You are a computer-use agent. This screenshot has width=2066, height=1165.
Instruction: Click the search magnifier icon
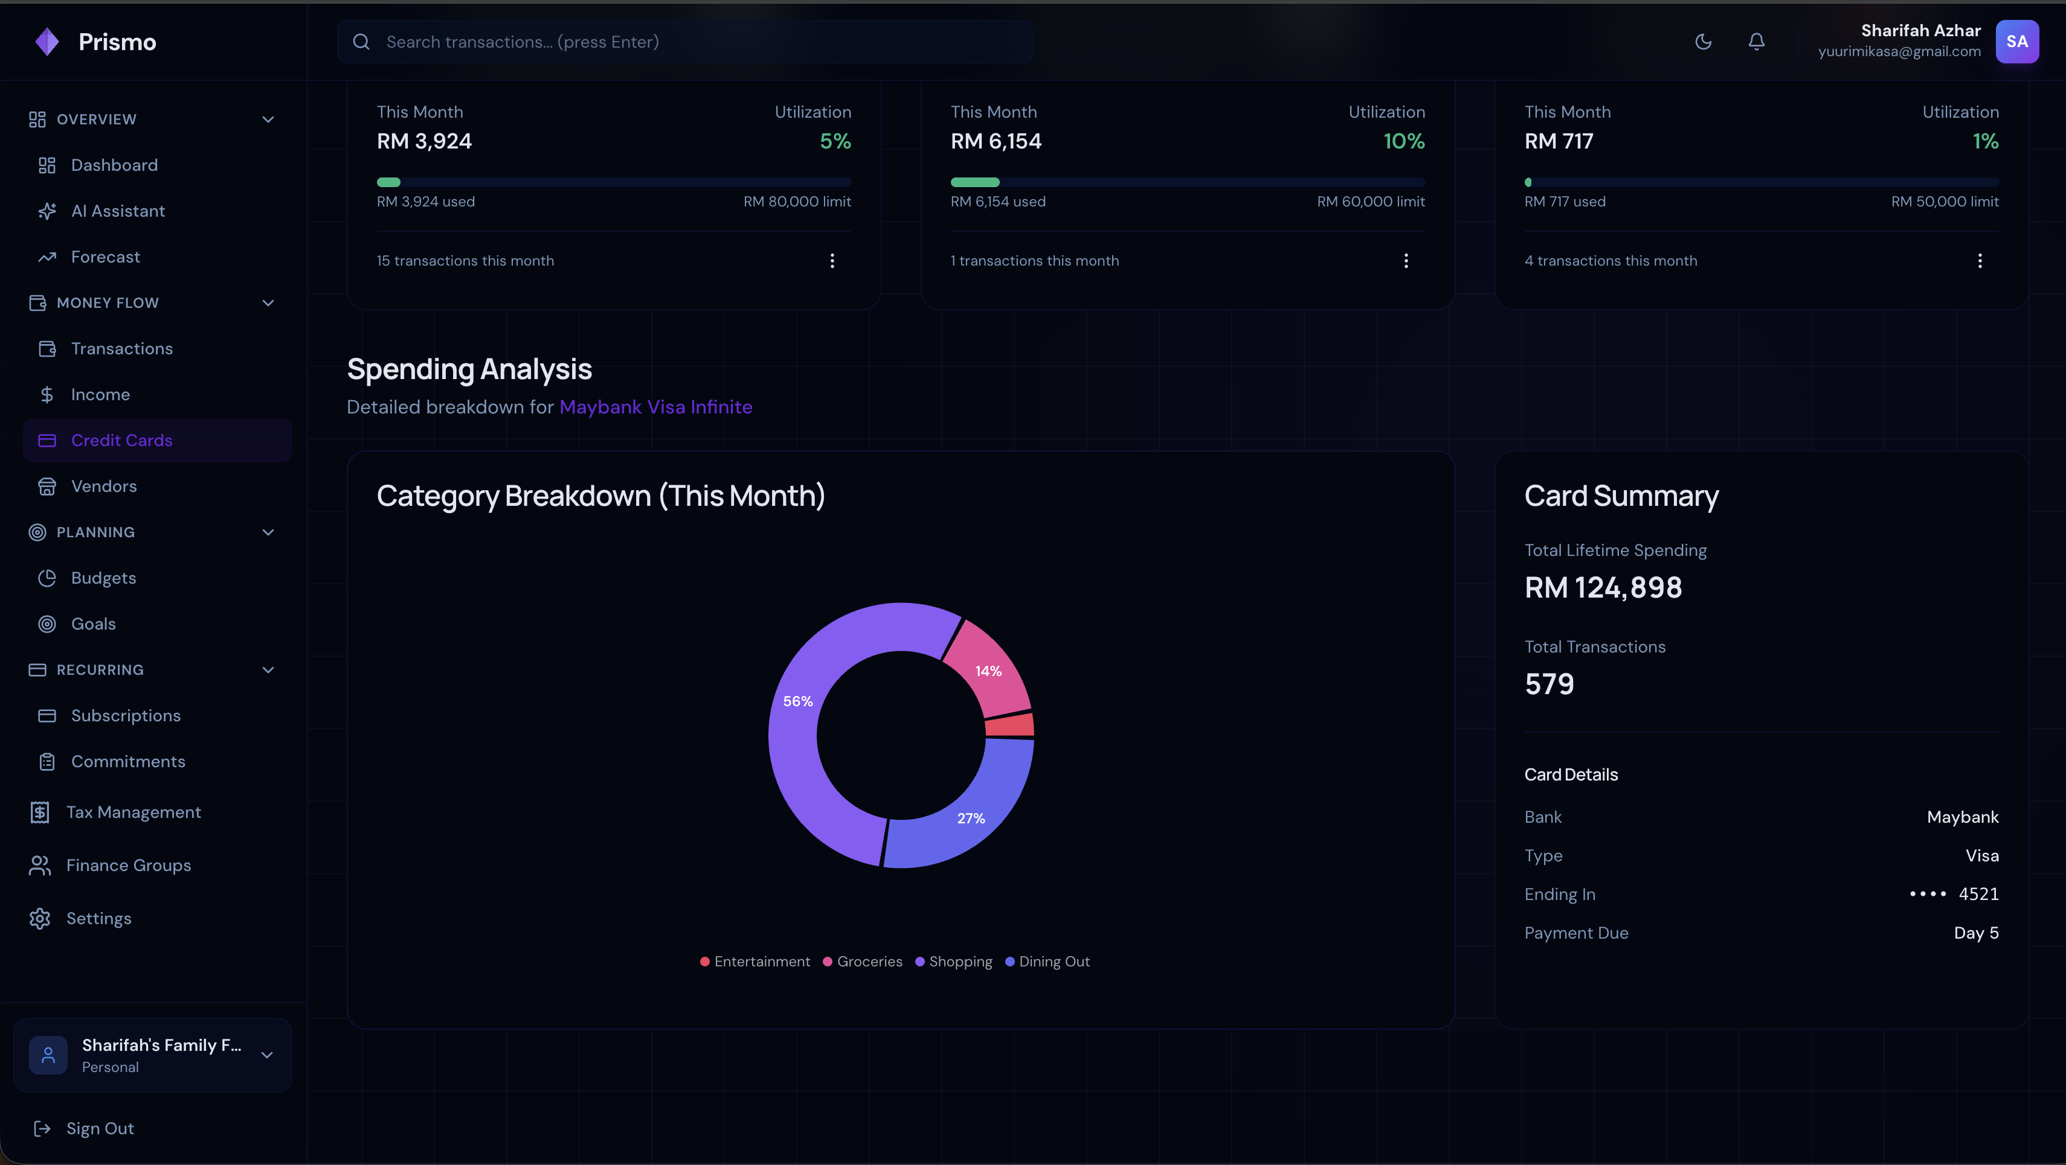tap(361, 42)
